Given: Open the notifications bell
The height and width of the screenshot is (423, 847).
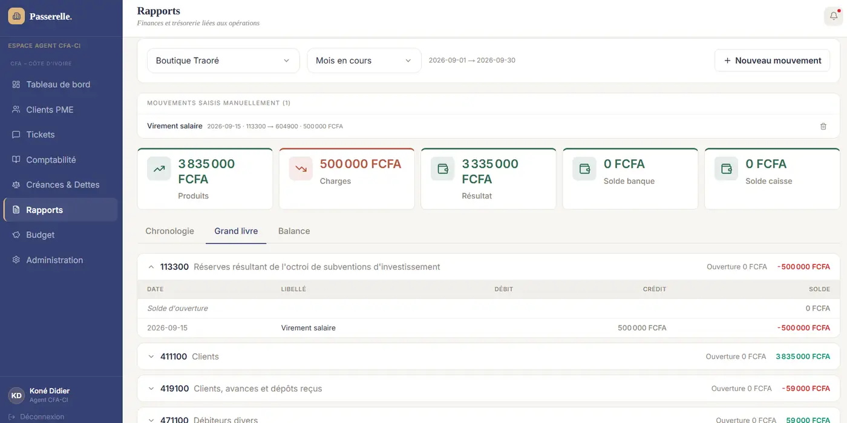Looking at the screenshot, I should [833, 16].
